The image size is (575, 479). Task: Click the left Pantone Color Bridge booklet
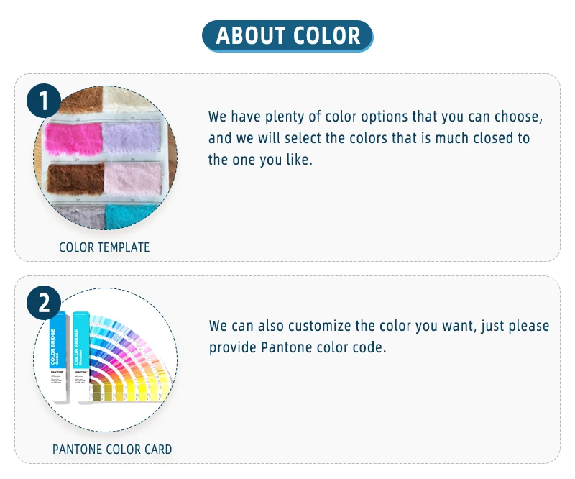(x=57, y=356)
